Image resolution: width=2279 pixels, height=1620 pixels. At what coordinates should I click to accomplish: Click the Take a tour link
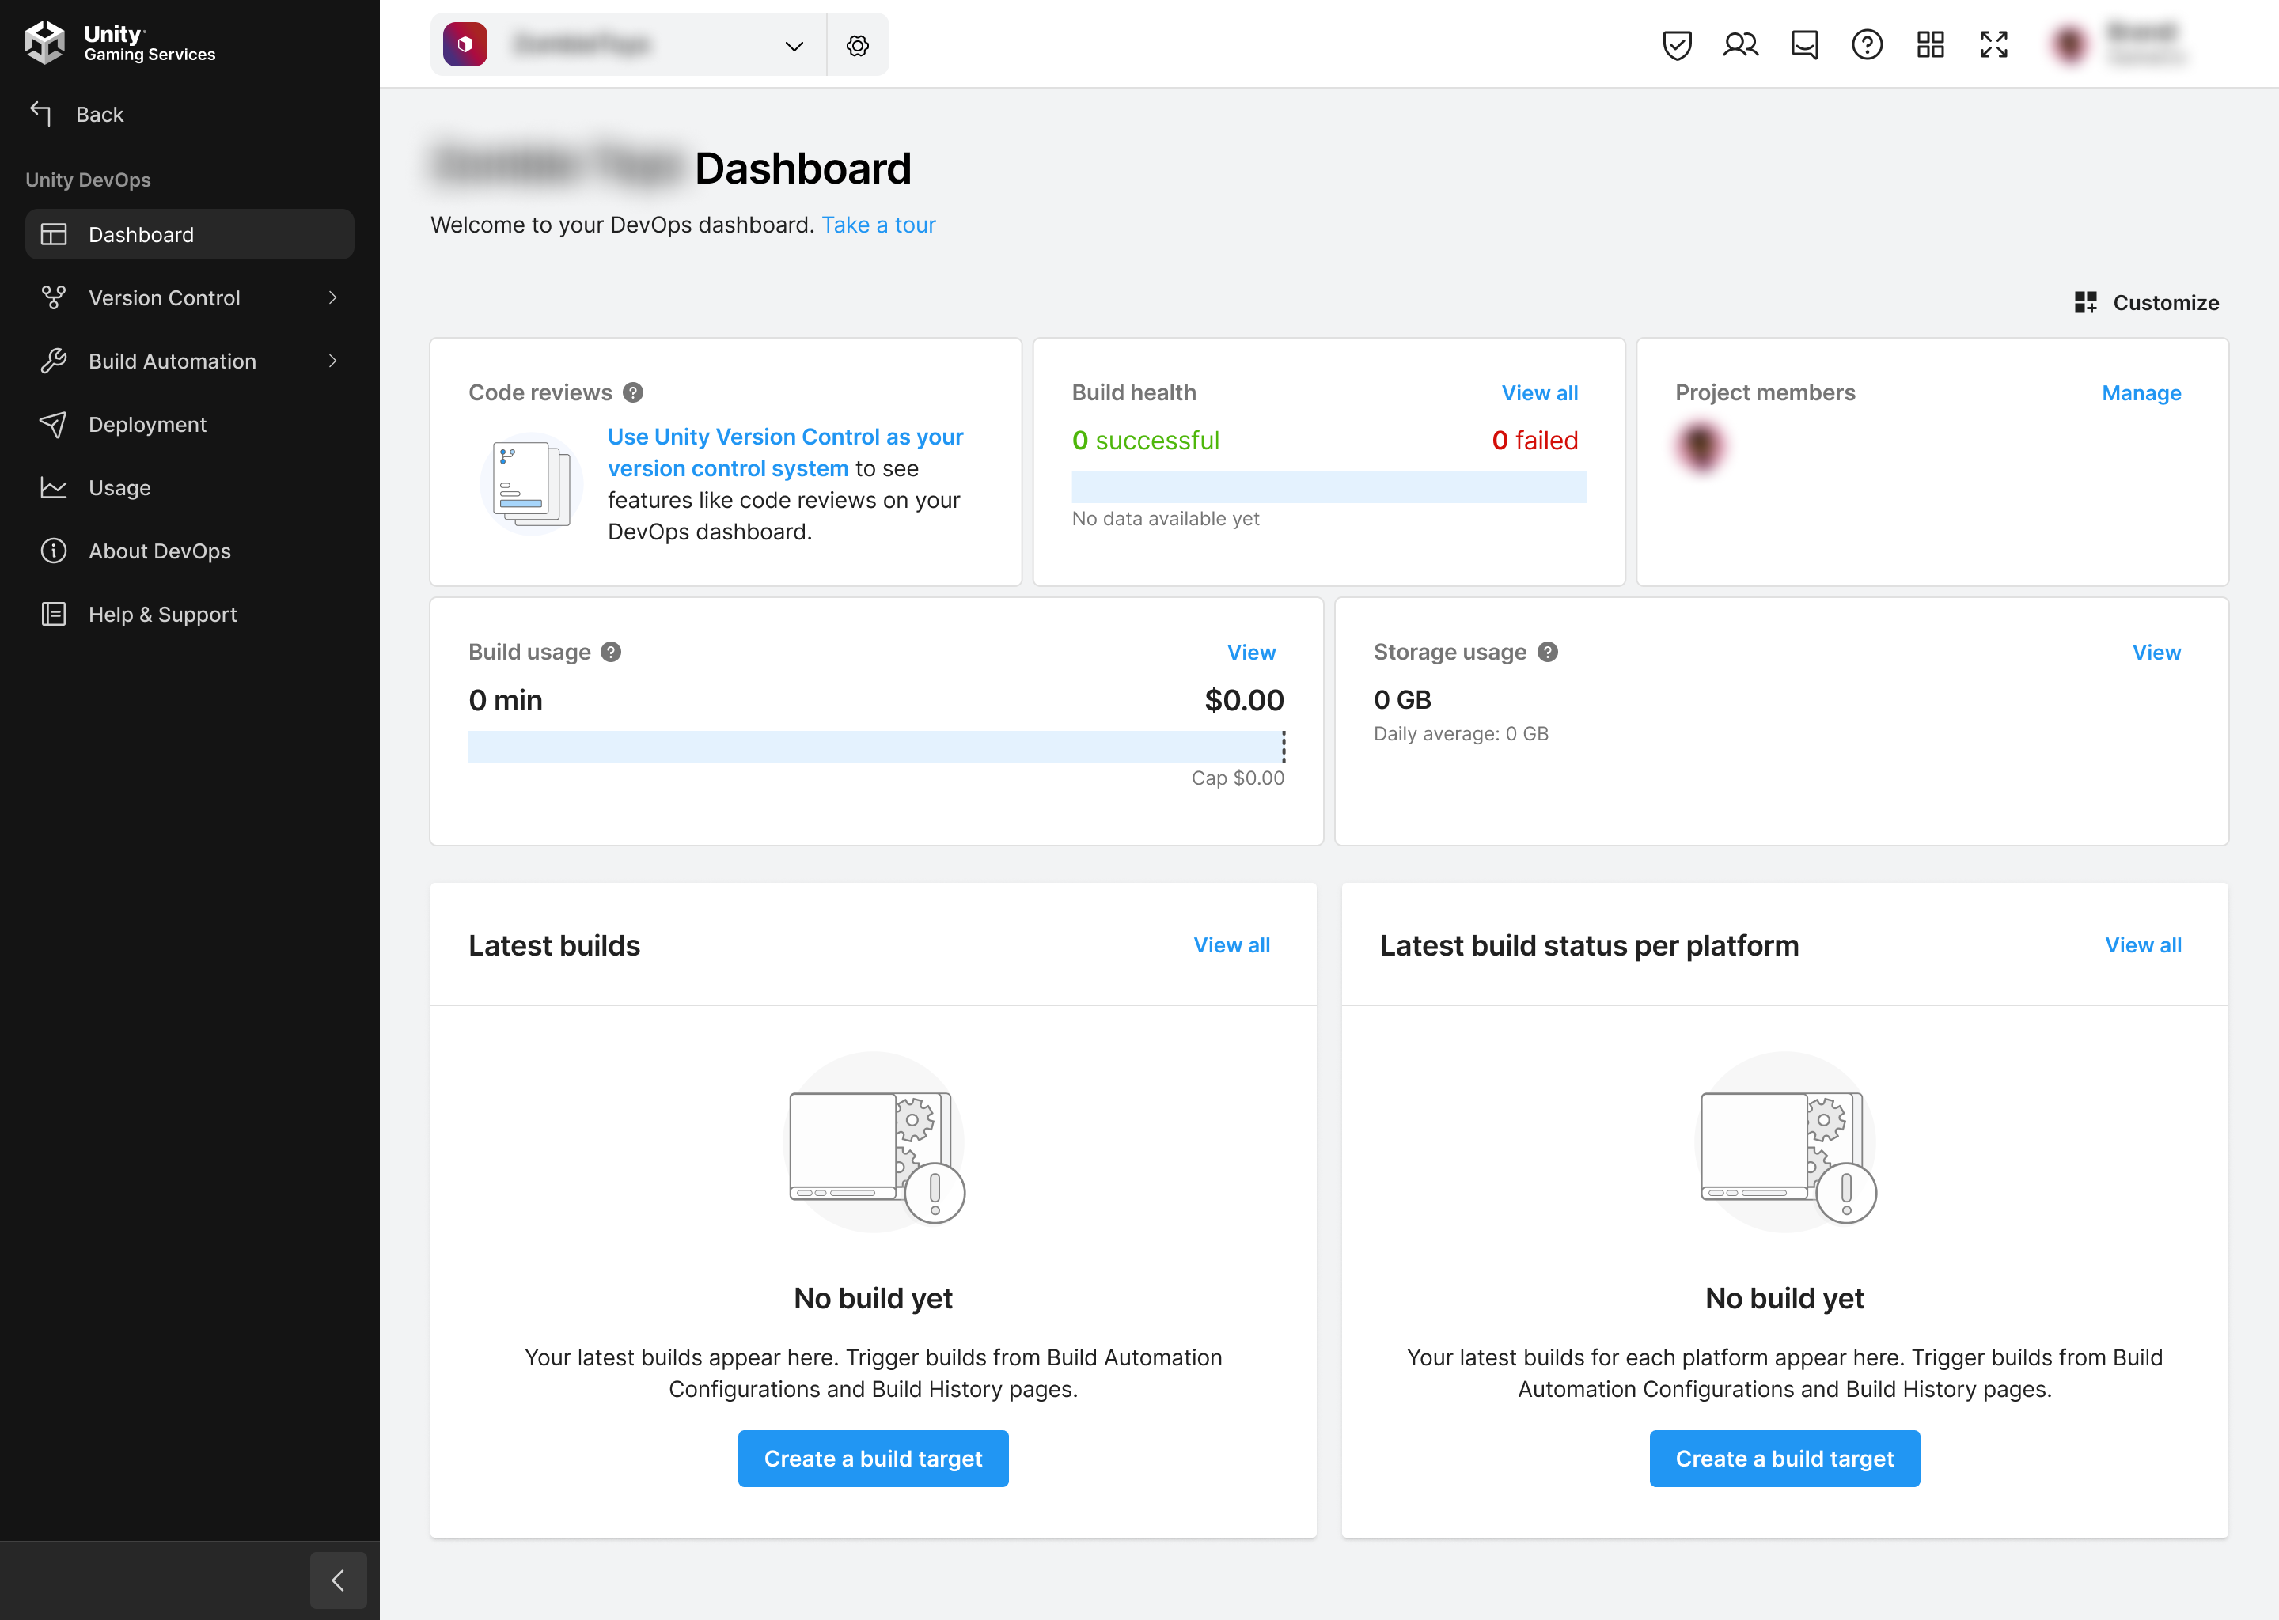pos(878,225)
